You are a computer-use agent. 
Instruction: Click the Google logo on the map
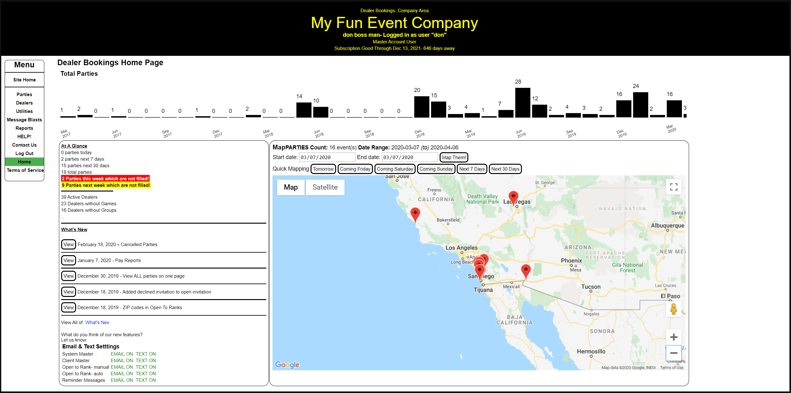(x=287, y=365)
